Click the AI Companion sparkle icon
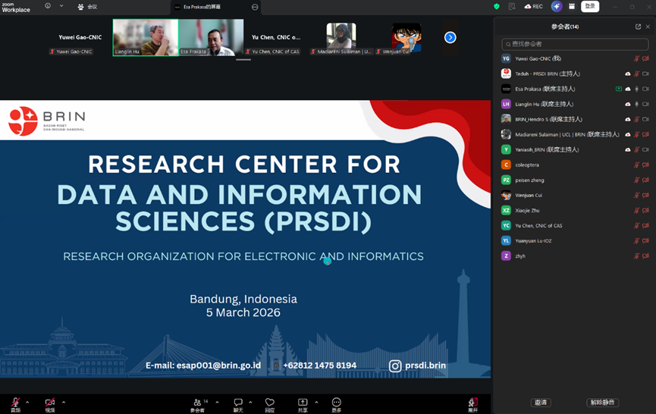656x414 pixels. 557,6
